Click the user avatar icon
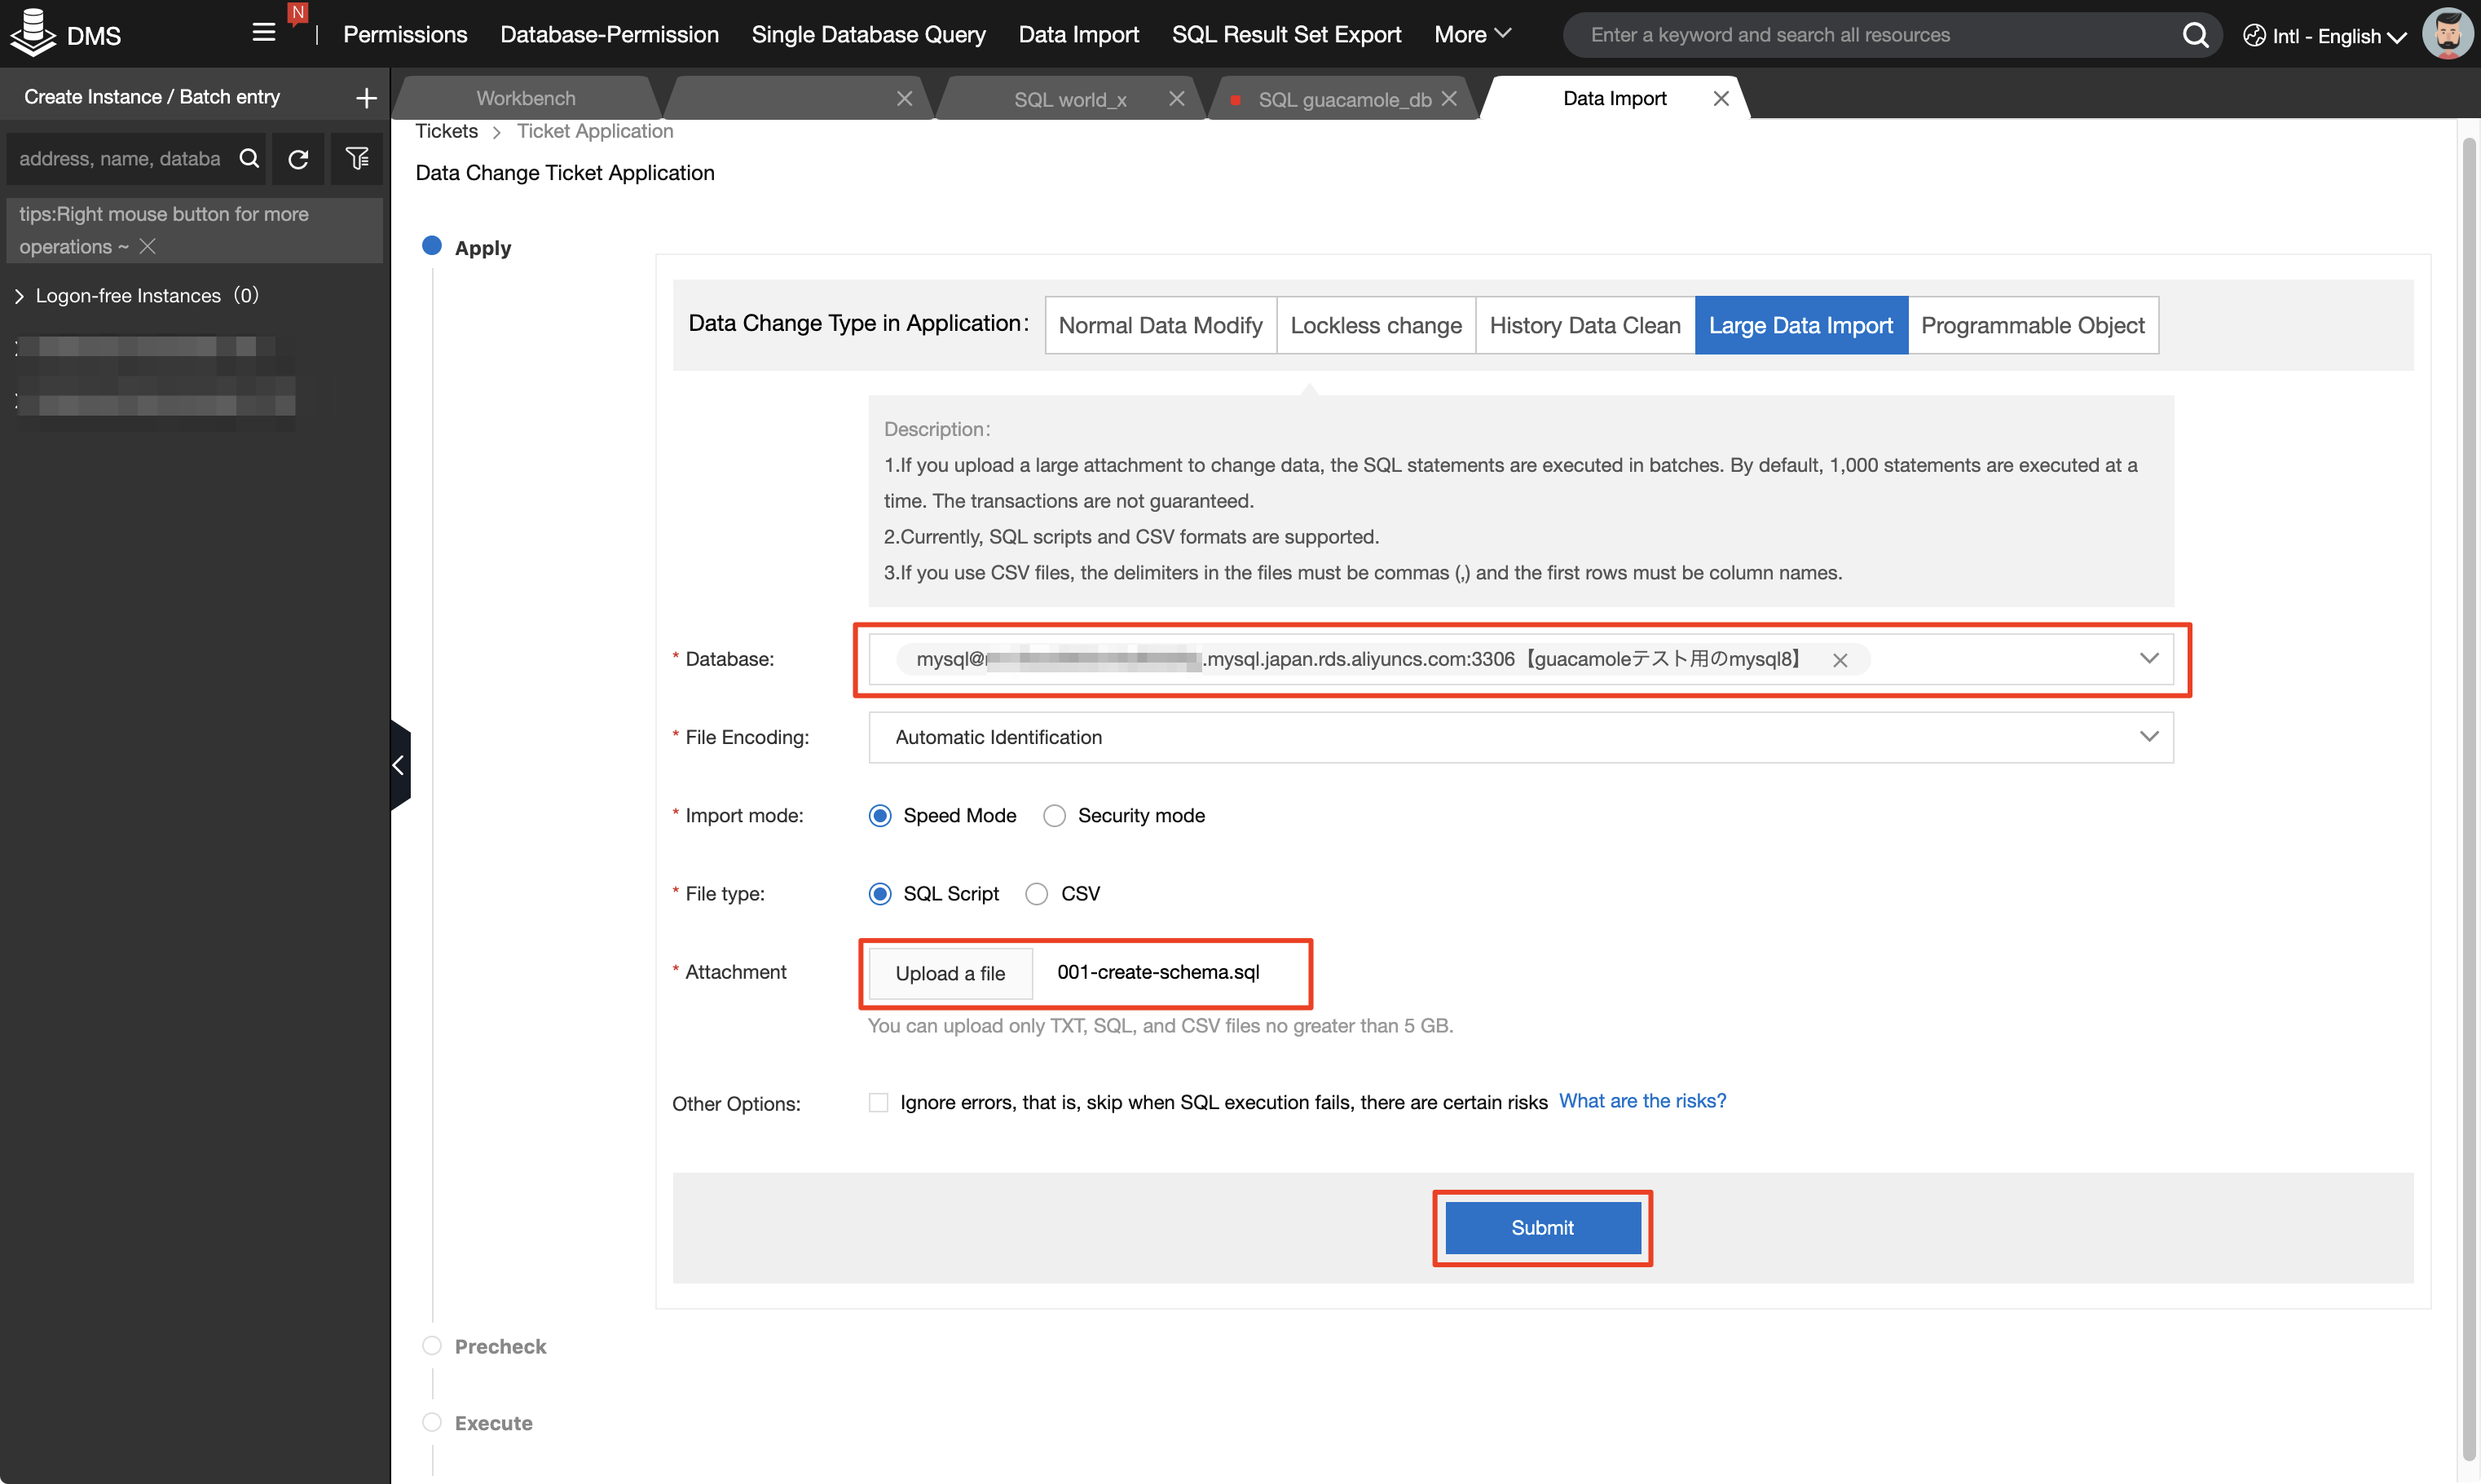This screenshot has height=1484, width=2481. tap(2447, 34)
